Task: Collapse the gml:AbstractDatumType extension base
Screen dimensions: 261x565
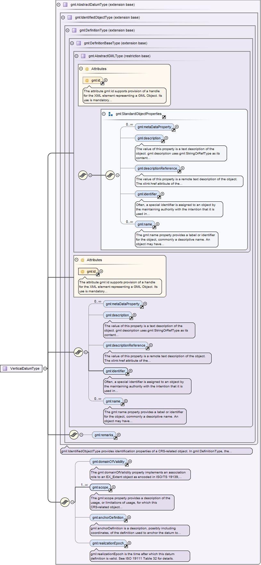Action: point(58,5)
